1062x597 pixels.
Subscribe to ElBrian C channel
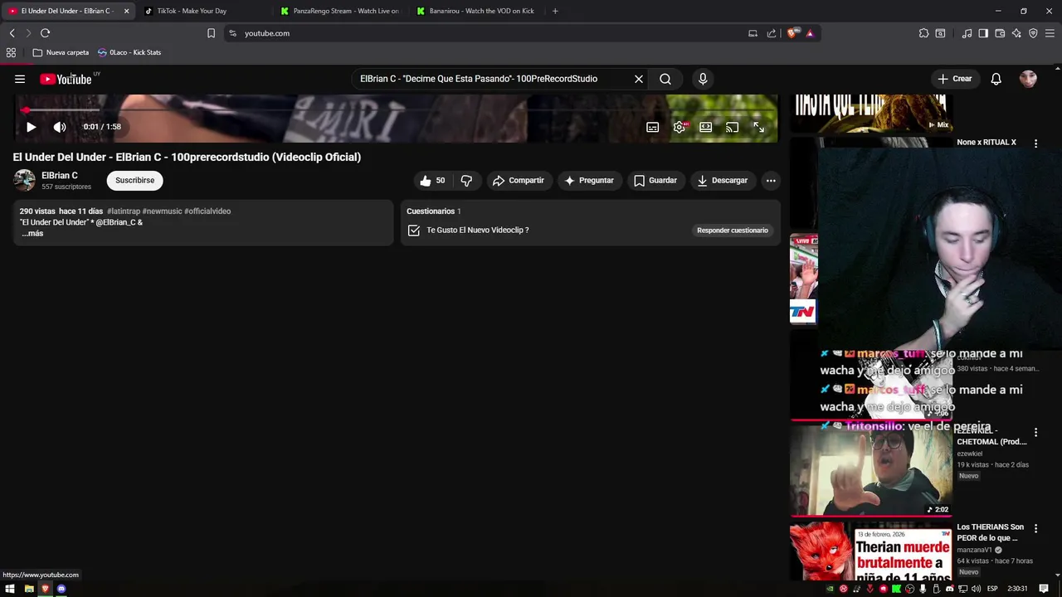coord(134,180)
